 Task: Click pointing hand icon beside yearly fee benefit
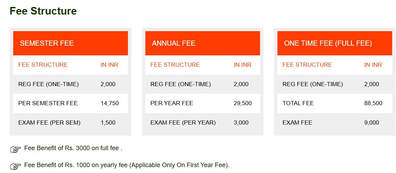click(16, 166)
